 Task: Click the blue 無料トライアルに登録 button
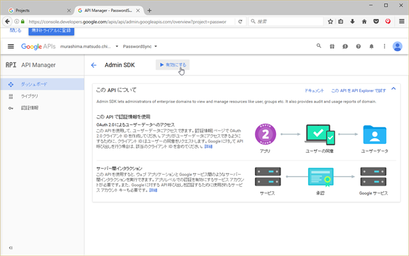pos(51,31)
